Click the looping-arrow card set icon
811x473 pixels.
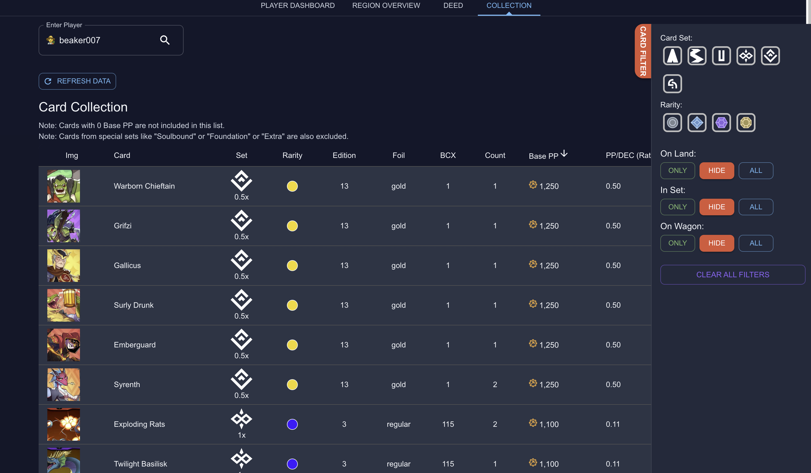(x=672, y=84)
